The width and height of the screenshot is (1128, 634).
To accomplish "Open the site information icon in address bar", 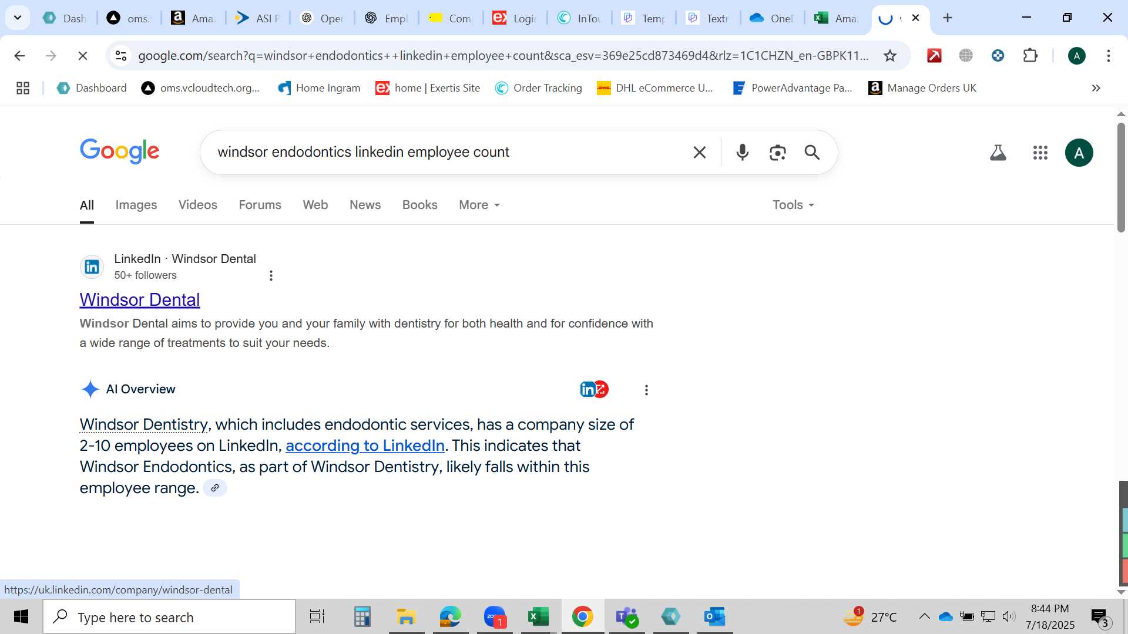I will pos(121,56).
